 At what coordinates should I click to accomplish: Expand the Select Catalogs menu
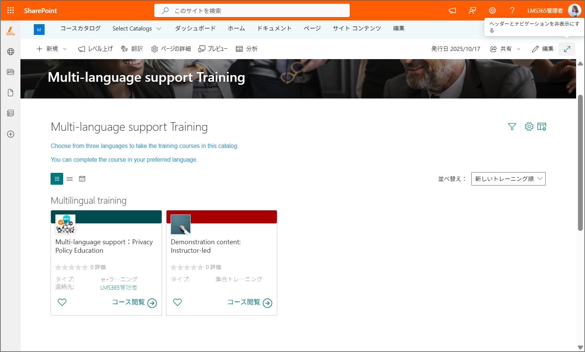click(x=137, y=29)
